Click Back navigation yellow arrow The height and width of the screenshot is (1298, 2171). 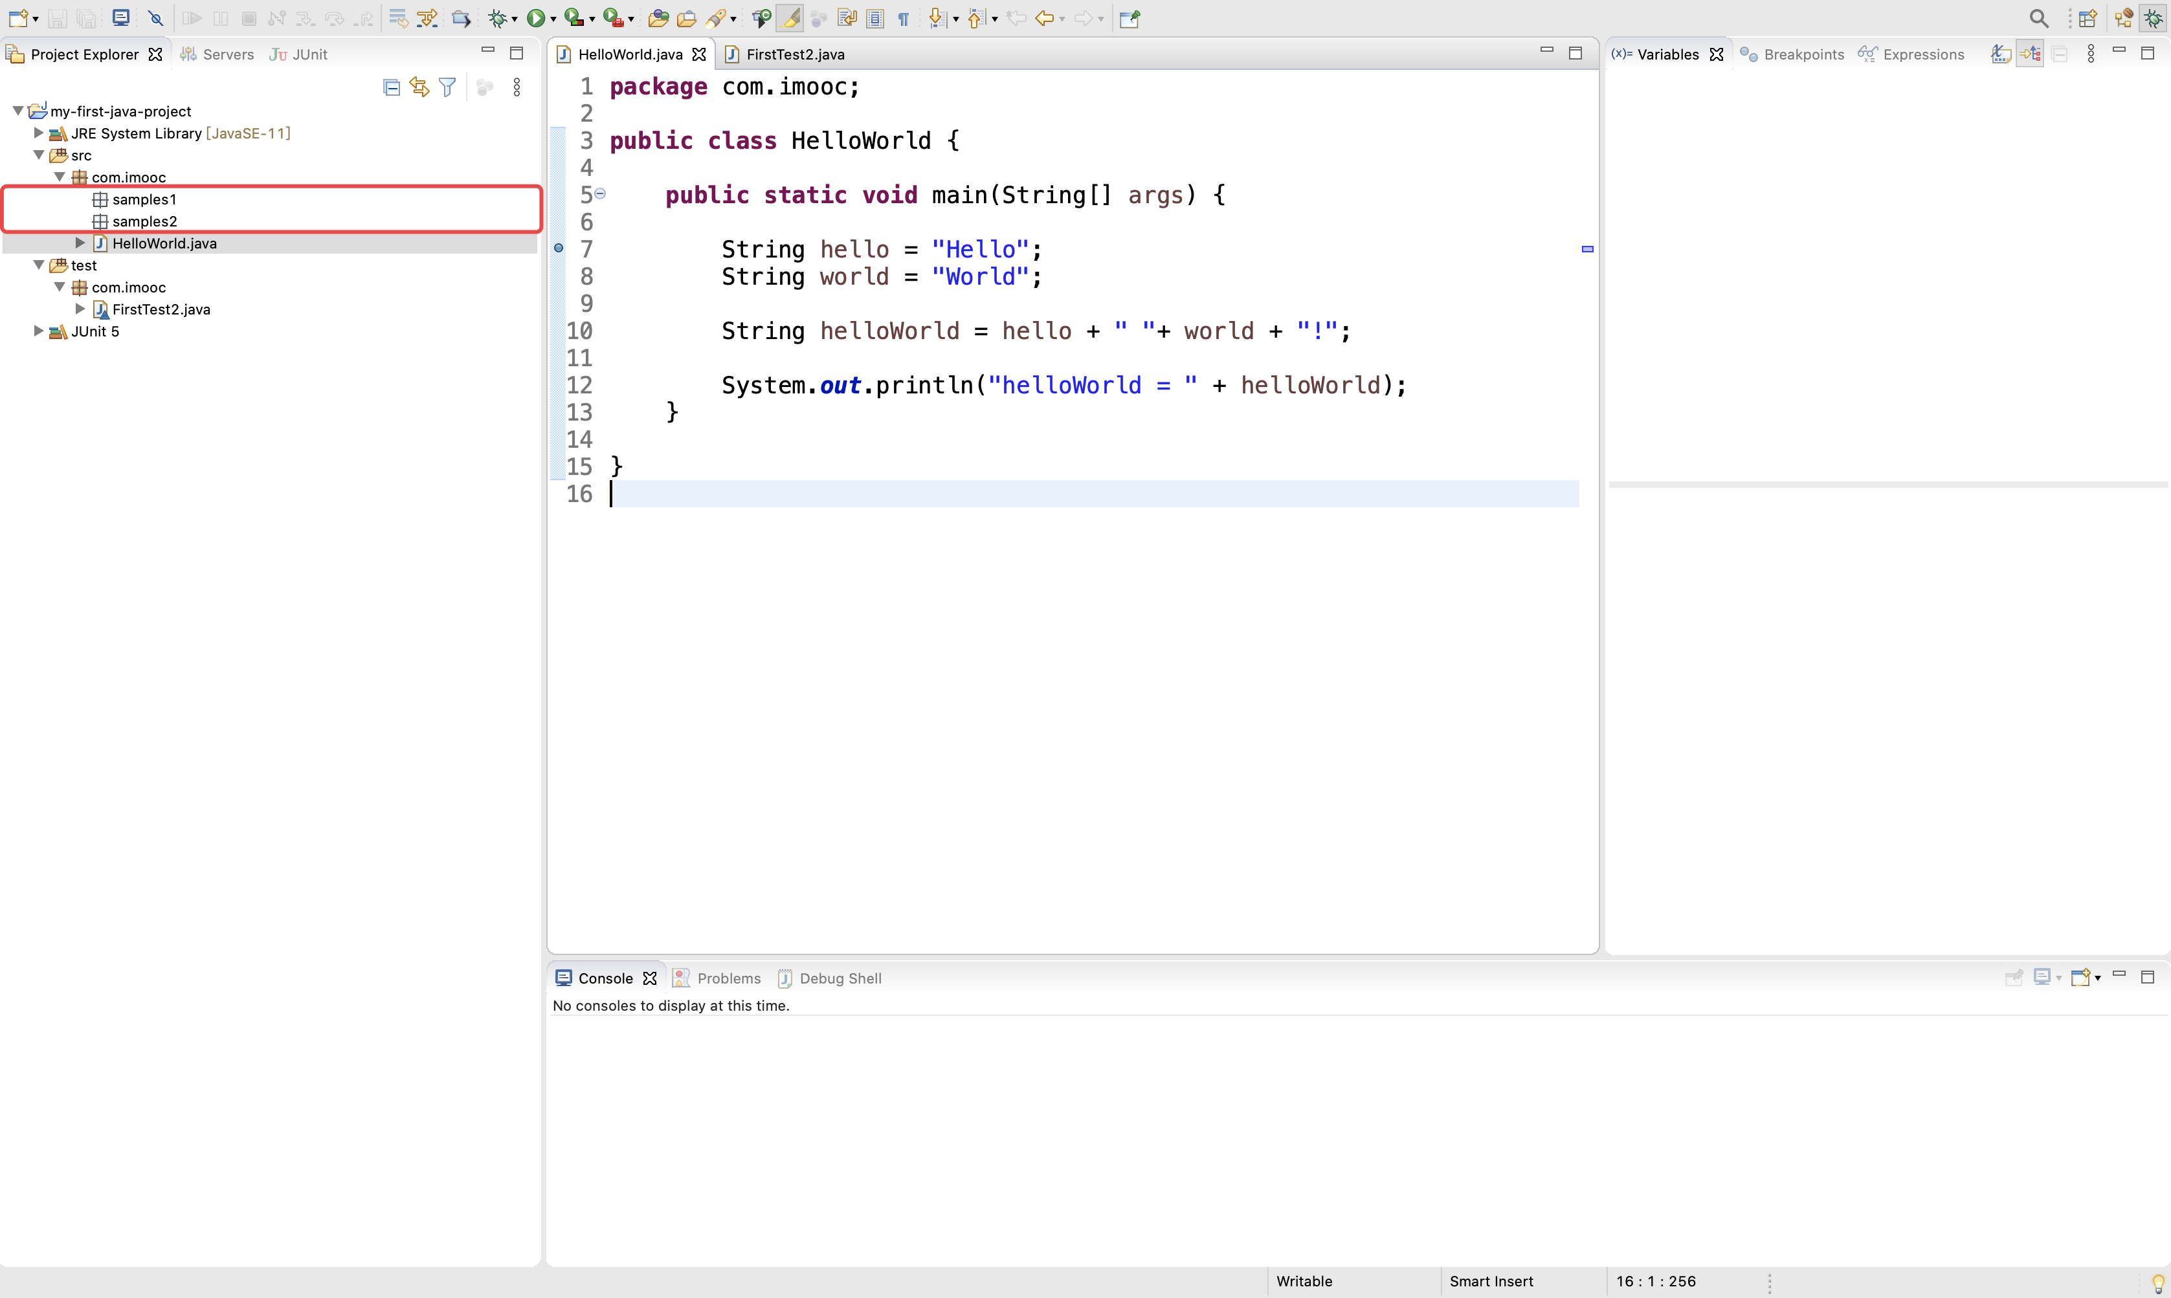click(x=1043, y=18)
